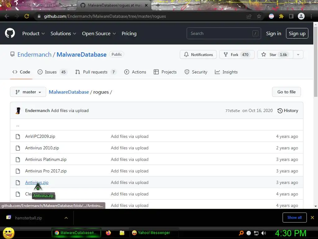
Task: Open AnViPC2009.zip file
Action: click(40, 136)
